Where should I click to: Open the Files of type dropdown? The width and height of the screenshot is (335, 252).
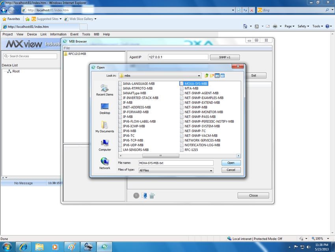pos(211,170)
